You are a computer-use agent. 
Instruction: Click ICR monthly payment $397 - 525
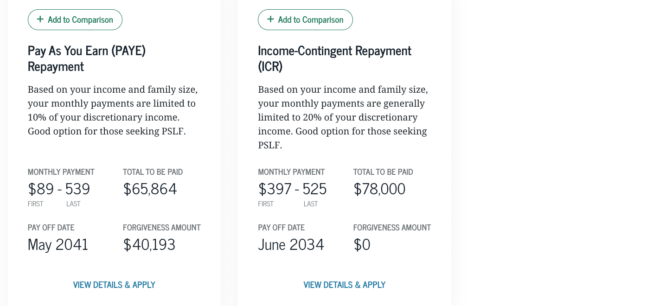(x=292, y=189)
